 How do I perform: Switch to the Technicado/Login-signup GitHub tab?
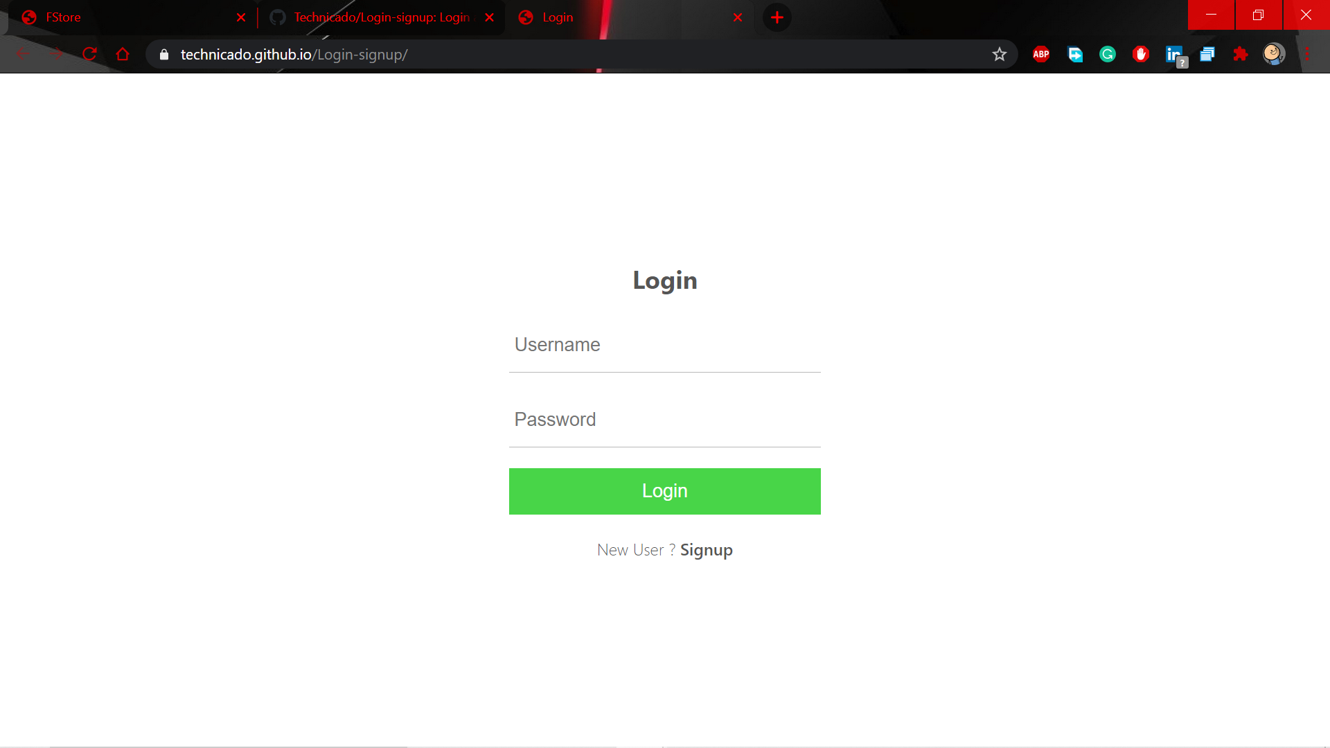(381, 17)
